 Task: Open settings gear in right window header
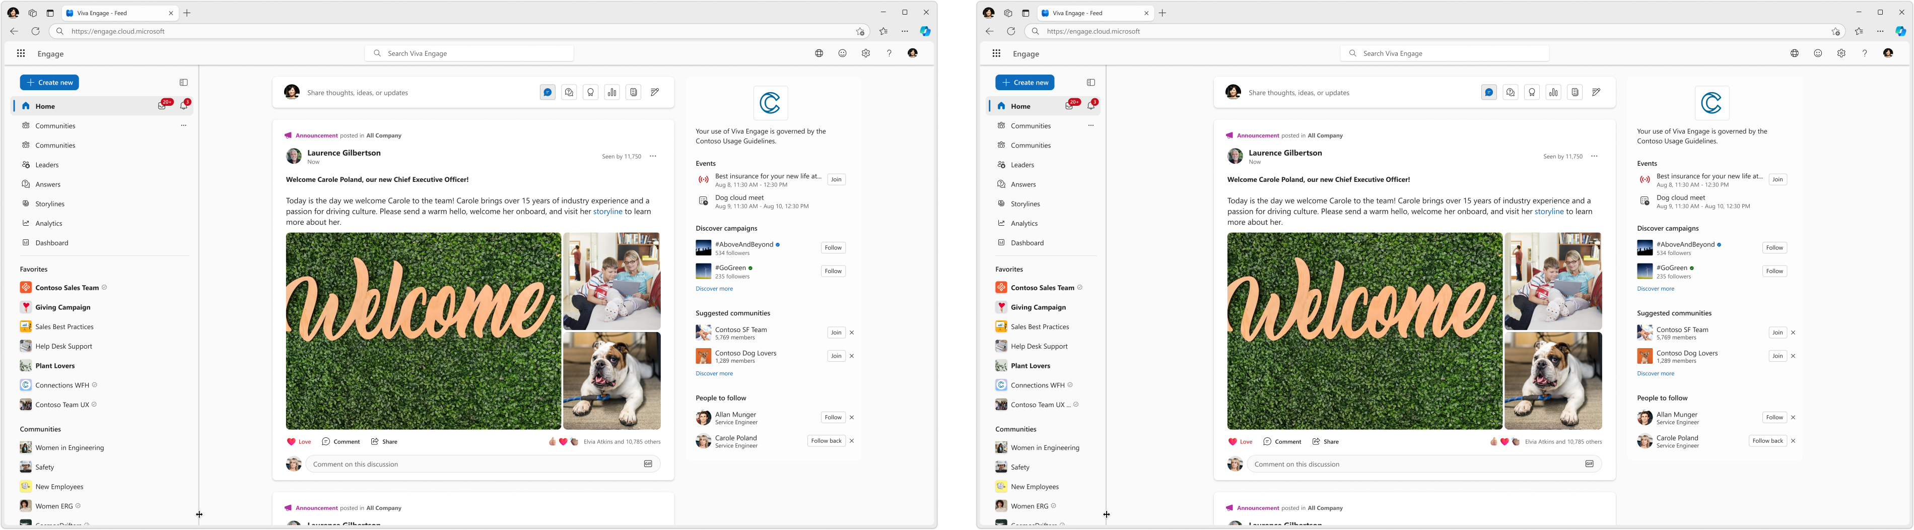[1841, 53]
